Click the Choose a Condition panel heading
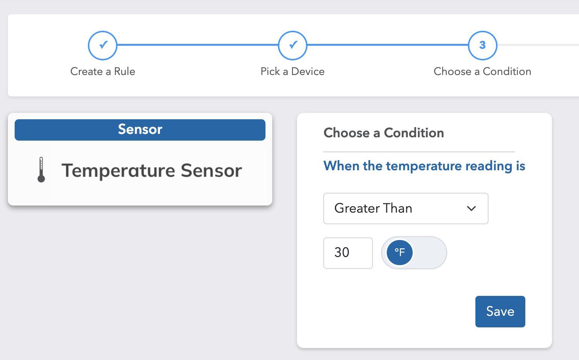 [384, 133]
